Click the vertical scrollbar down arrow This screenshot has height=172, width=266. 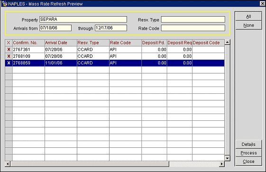click(x=227, y=158)
